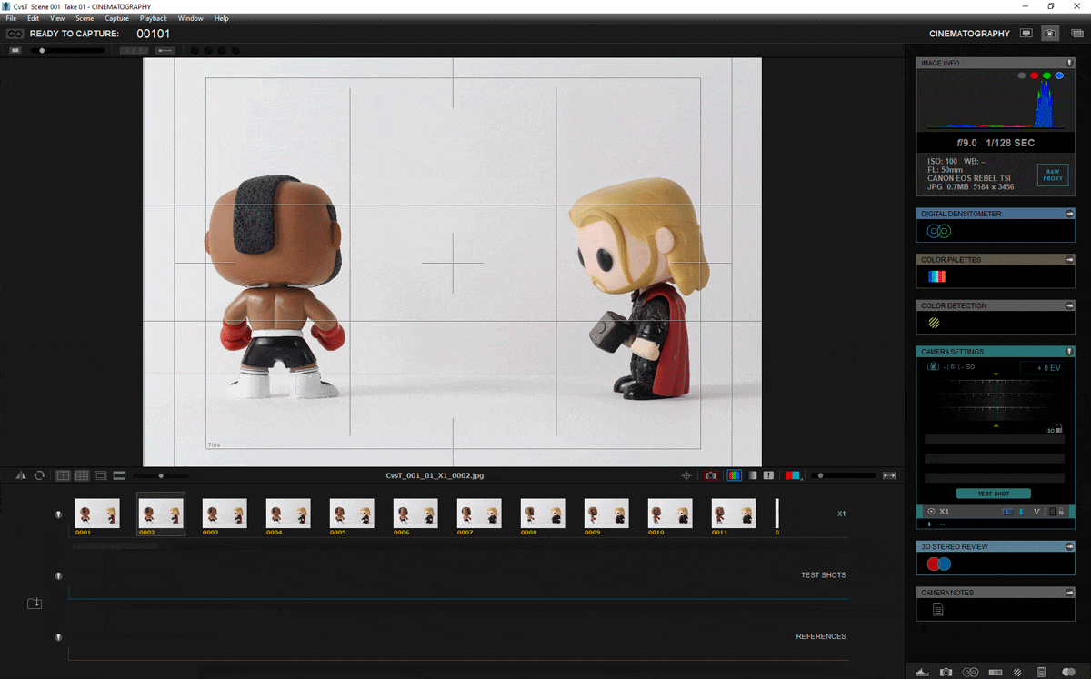Expand the Digital Densitometer panel
This screenshot has width=1091, height=679.
pos(1070,214)
